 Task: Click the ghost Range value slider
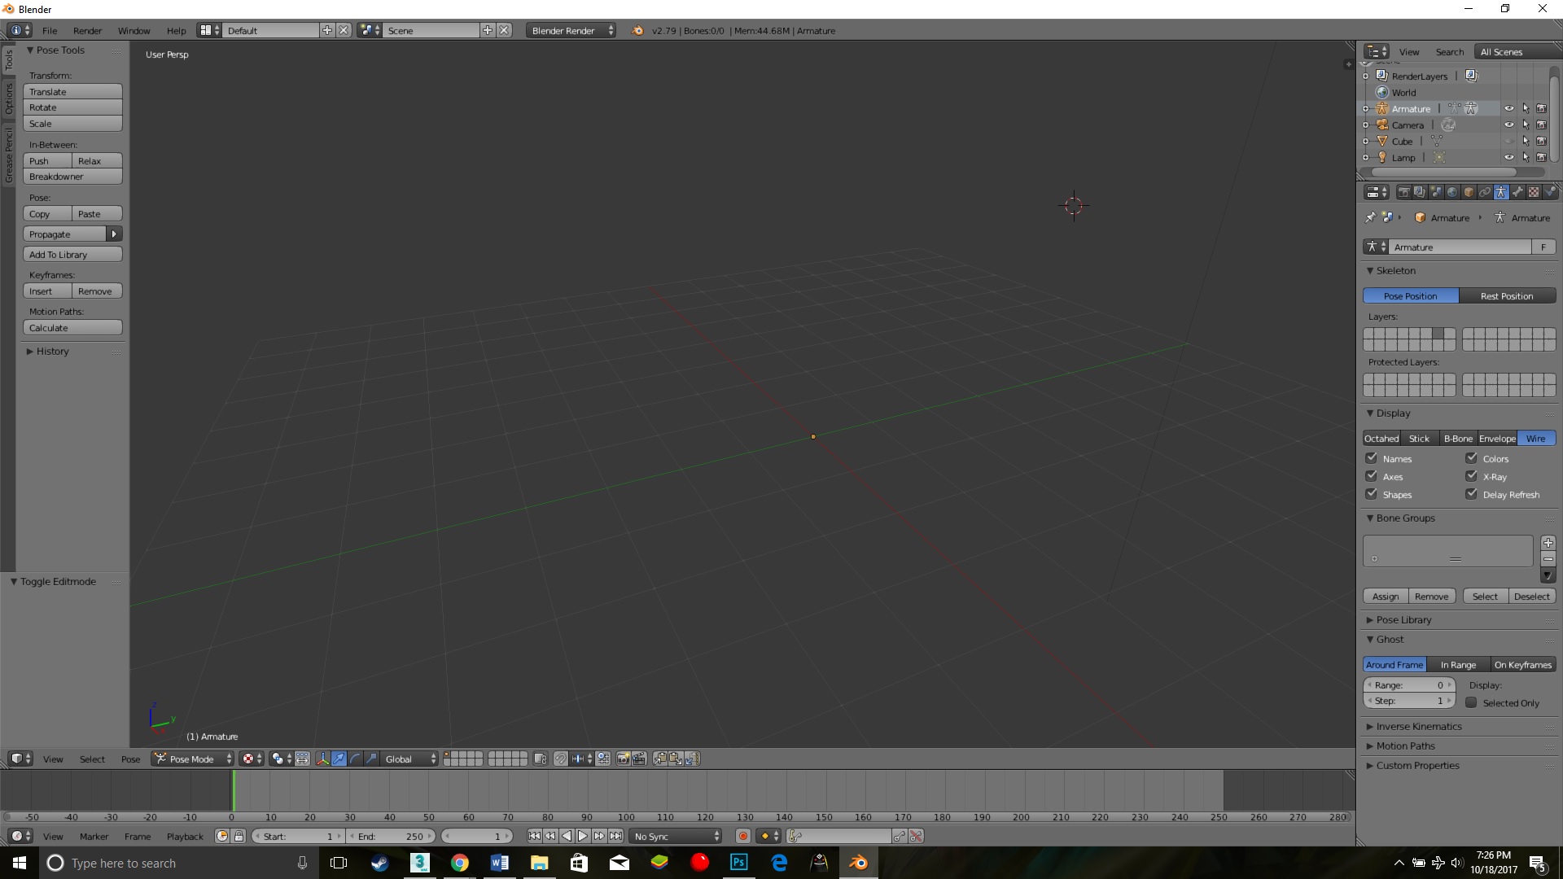1408,685
